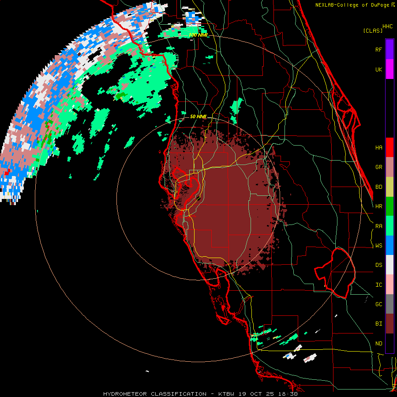The width and height of the screenshot is (397, 397).
Task: Click the DS legend label
Action: coord(378,265)
